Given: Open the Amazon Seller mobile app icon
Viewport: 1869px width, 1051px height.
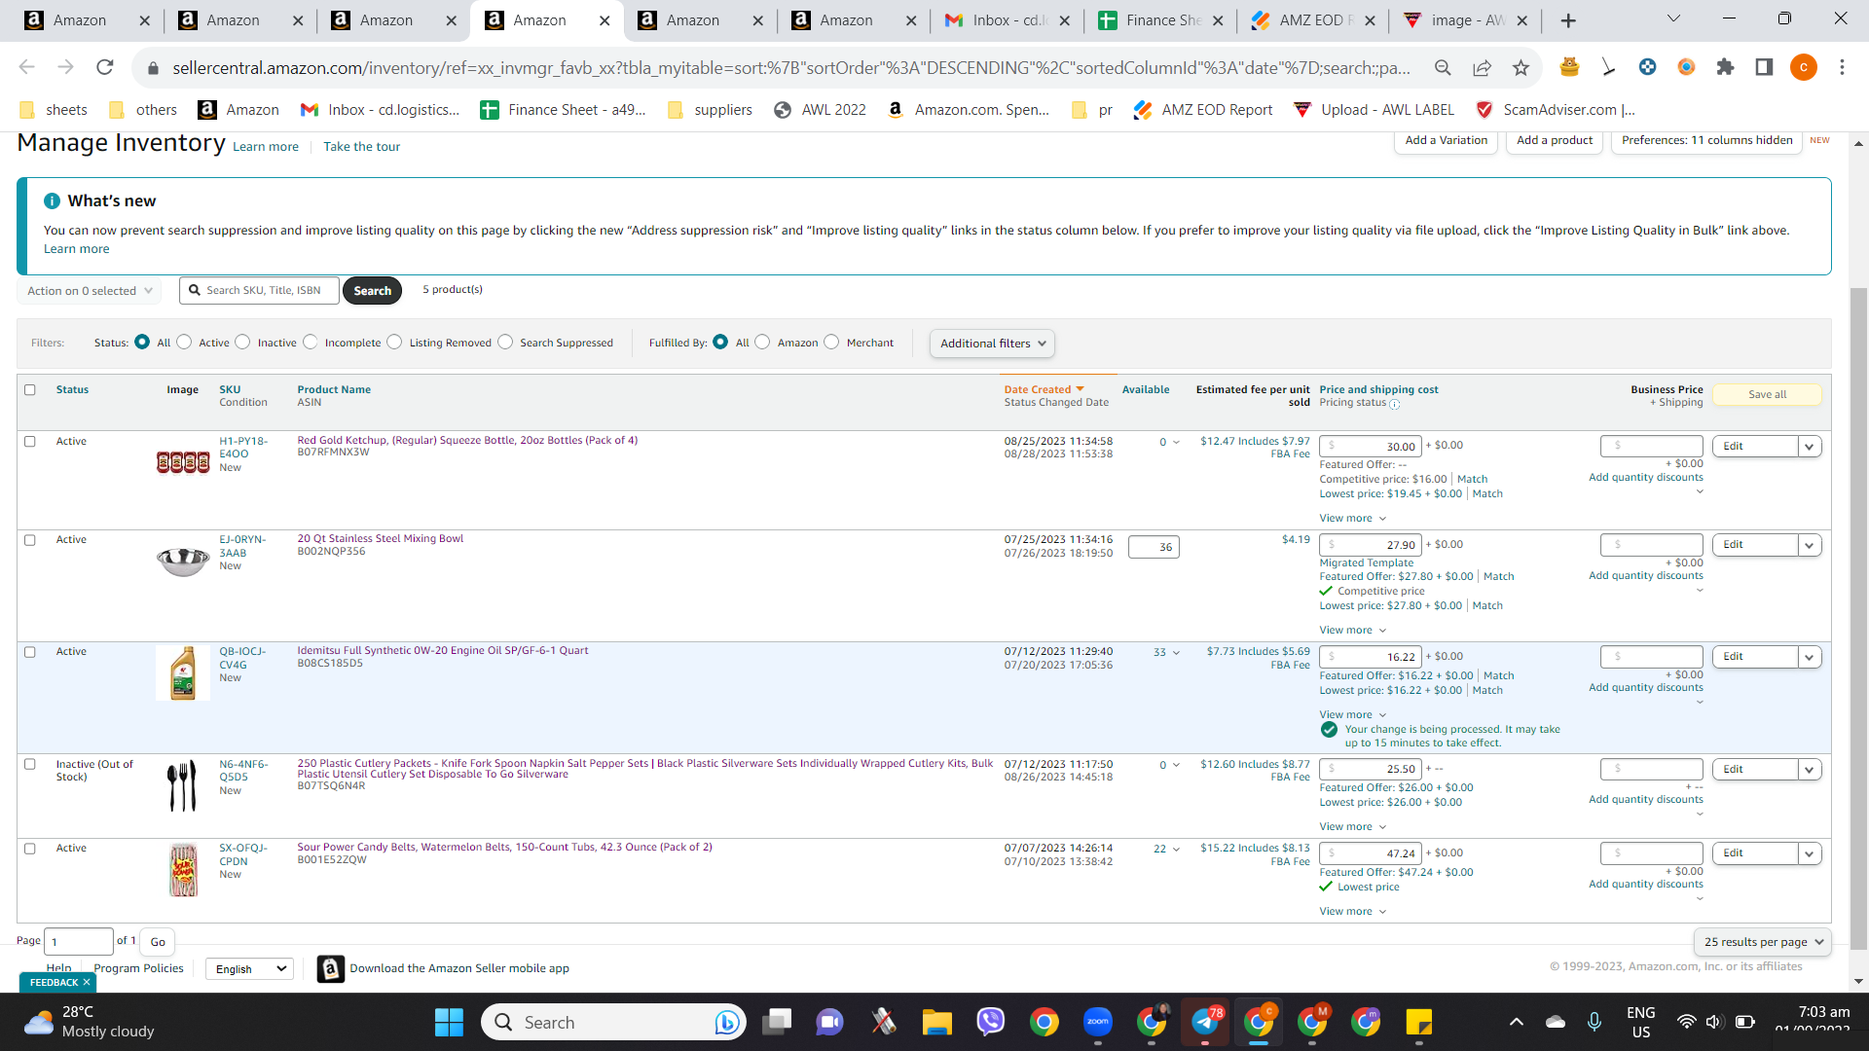Looking at the screenshot, I should [331, 968].
